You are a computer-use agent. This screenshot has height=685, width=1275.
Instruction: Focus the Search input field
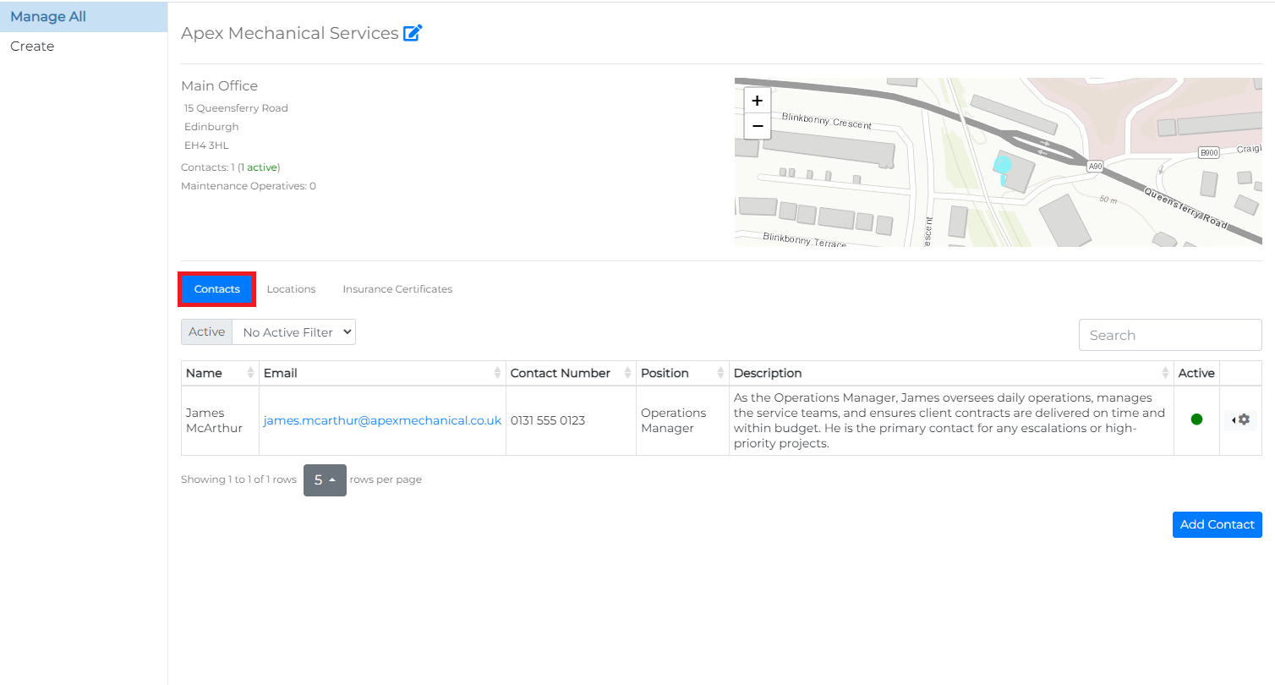pos(1169,335)
